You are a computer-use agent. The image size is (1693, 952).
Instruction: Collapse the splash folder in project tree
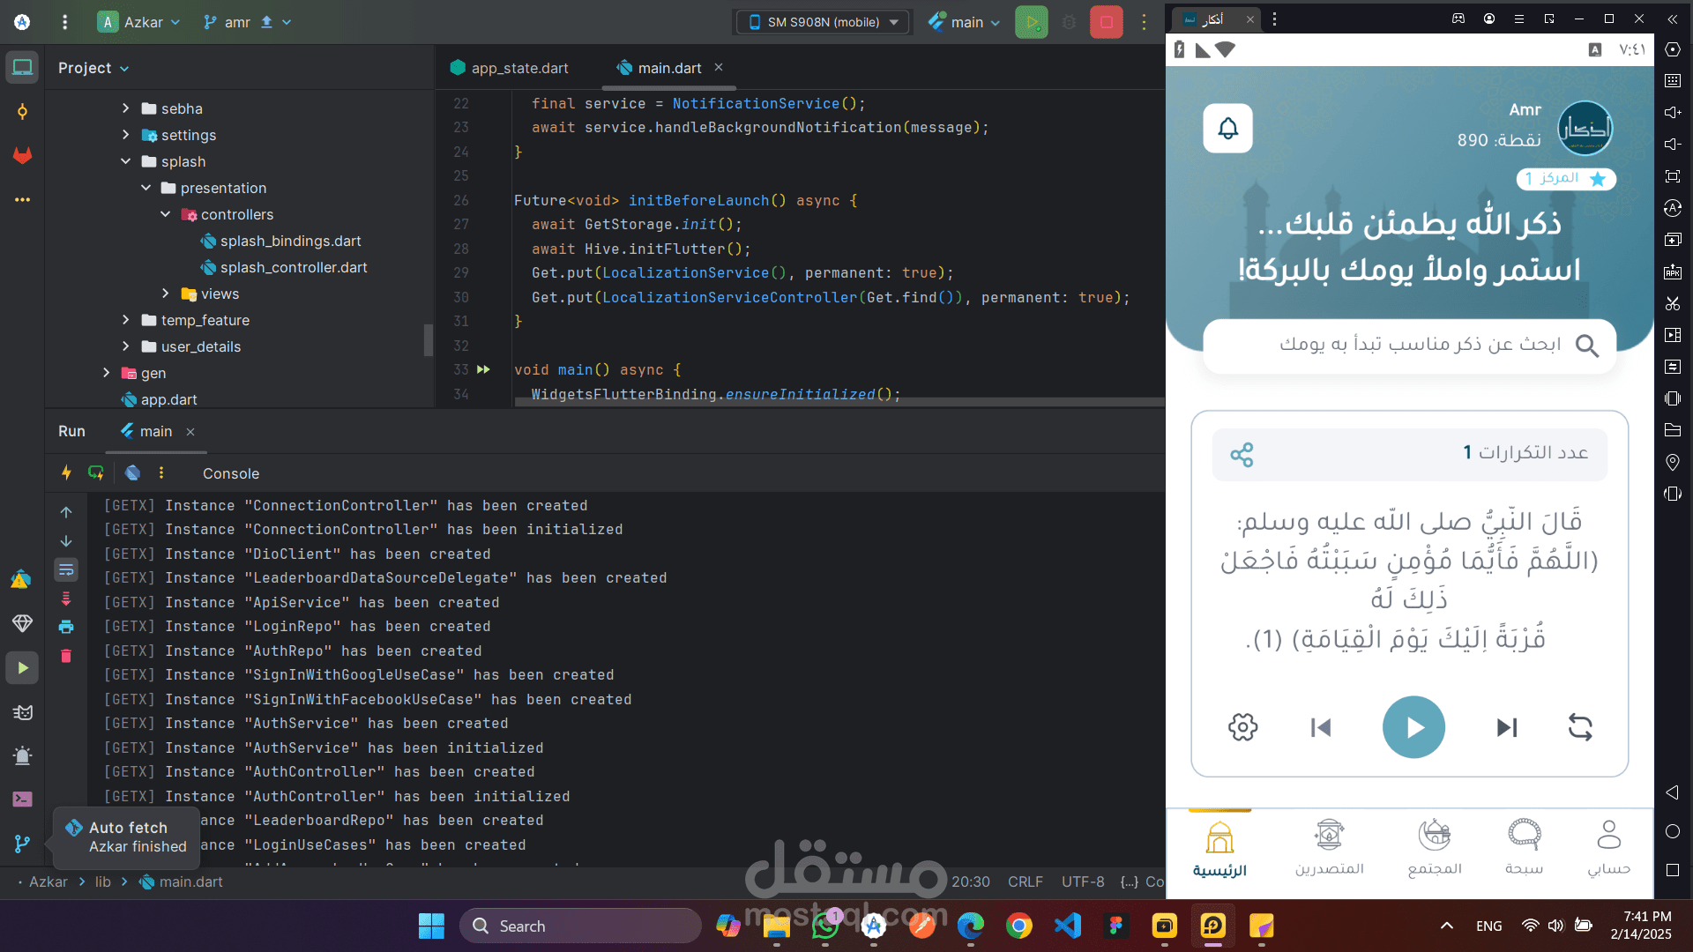pos(125,161)
